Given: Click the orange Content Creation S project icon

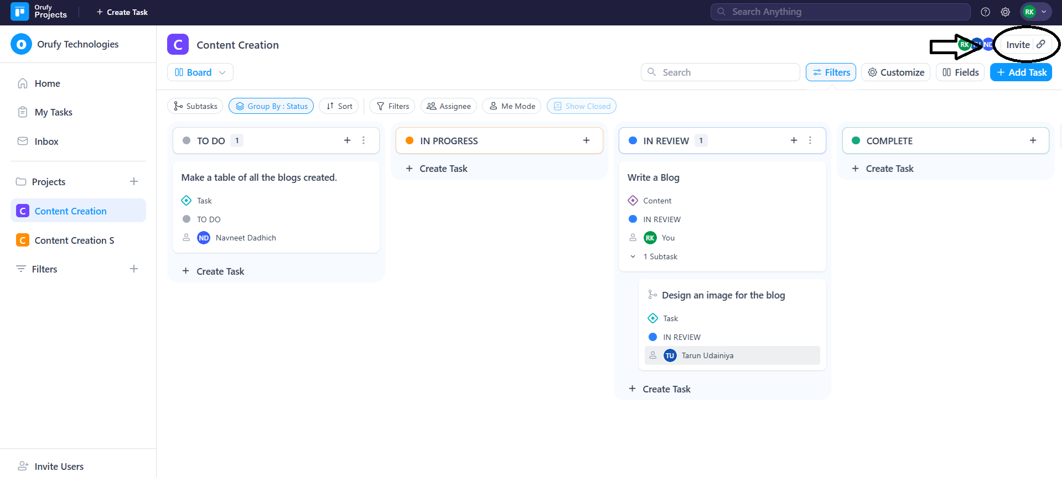Looking at the screenshot, I should tap(23, 240).
